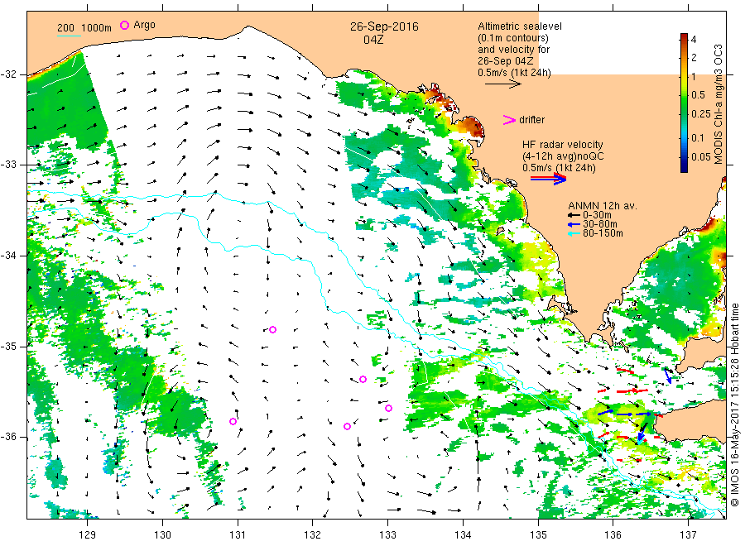Click the colorbar tick label '4'
This screenshot has height=546, width=745.
(x=694, y=40)
